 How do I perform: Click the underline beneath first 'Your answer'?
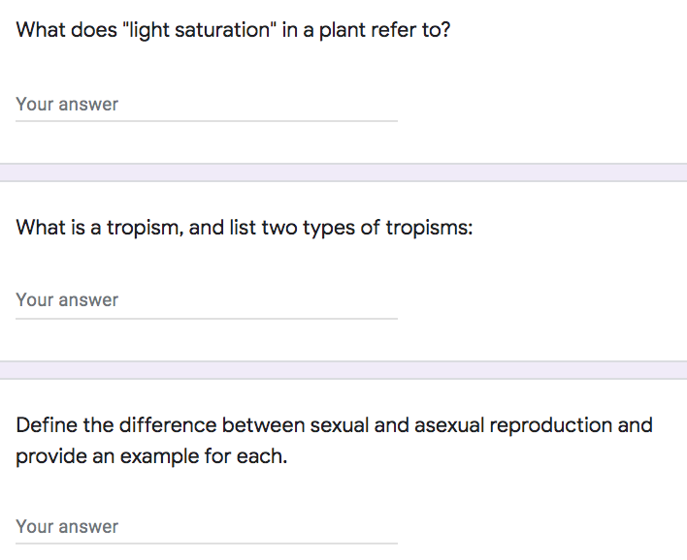(206, 121)
